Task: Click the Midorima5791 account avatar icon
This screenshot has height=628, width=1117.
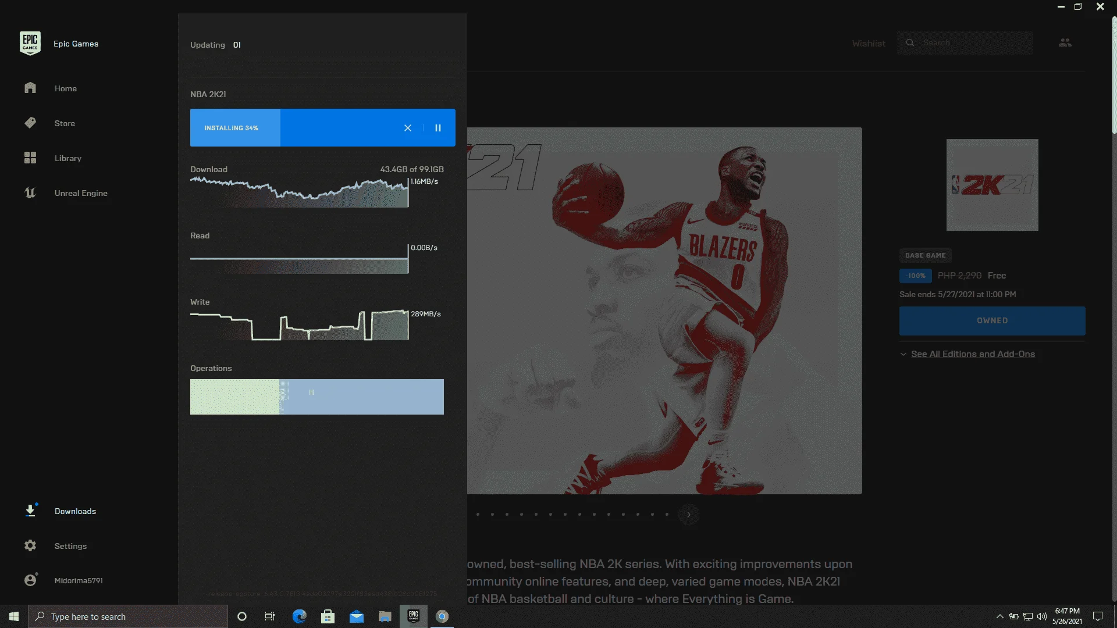Action: (31, 580)
